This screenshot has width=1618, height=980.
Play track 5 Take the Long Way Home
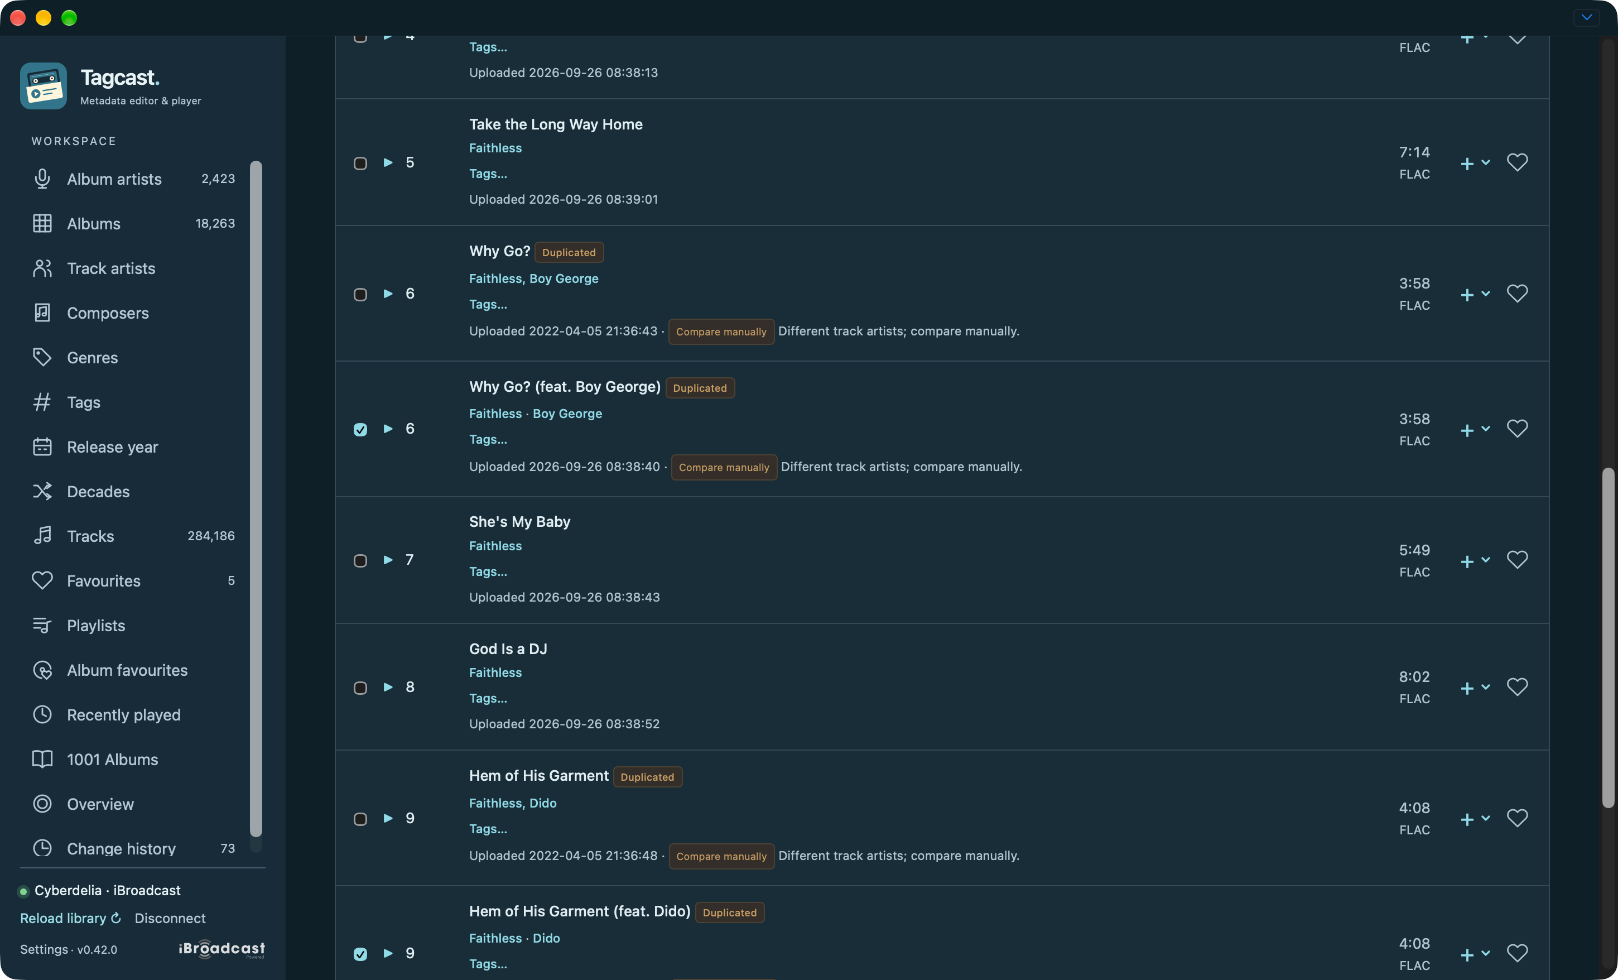tap(388, 162)
